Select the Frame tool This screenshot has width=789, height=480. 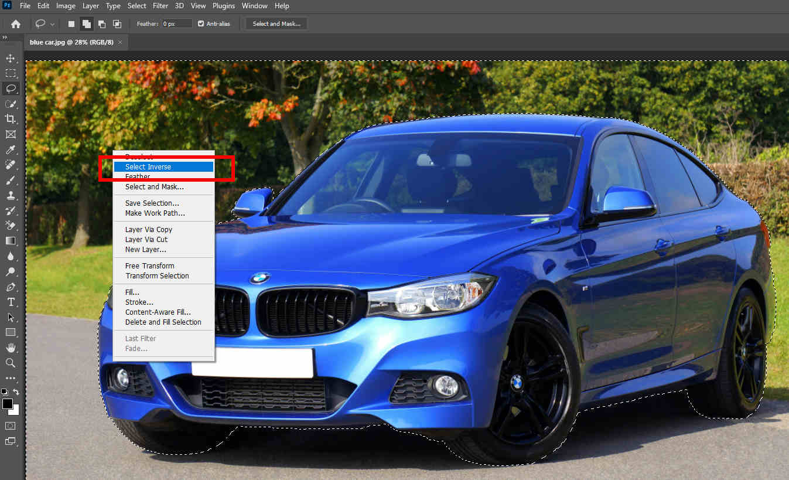pyautogui.click(x=11, y=135)
